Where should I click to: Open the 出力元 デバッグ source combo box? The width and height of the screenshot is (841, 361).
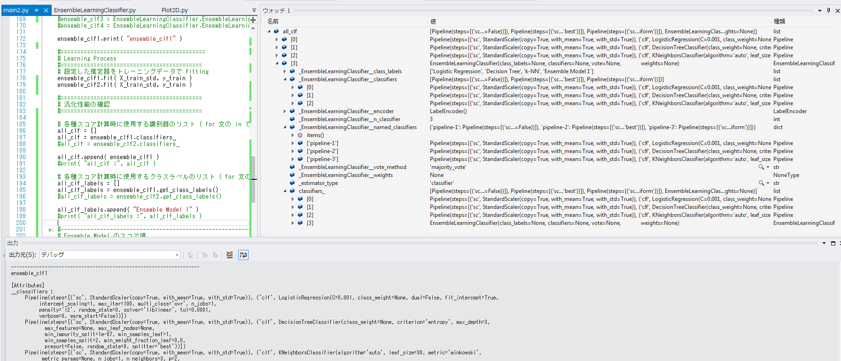[110, 255]
